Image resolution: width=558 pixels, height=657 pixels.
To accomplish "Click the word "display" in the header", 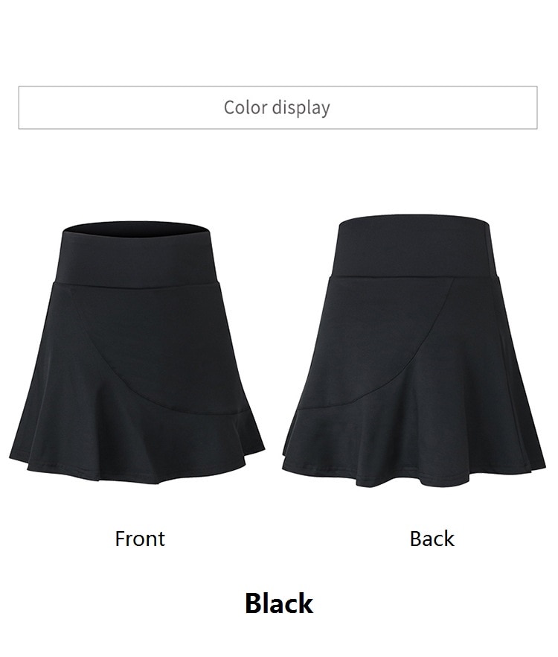I will coord(301,109).
